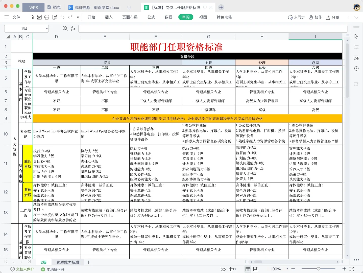363x273 pixels.
Task: Open the document history icon in right sidebar
Action: pos(356,68)
